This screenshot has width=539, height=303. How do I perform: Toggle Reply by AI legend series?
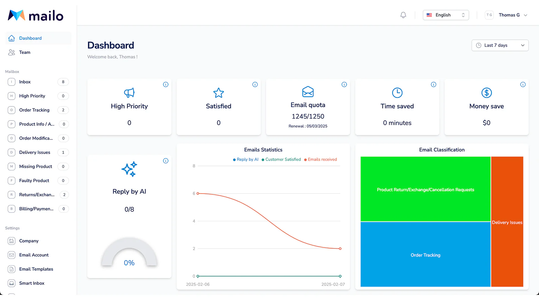click(x=246, y=160)
